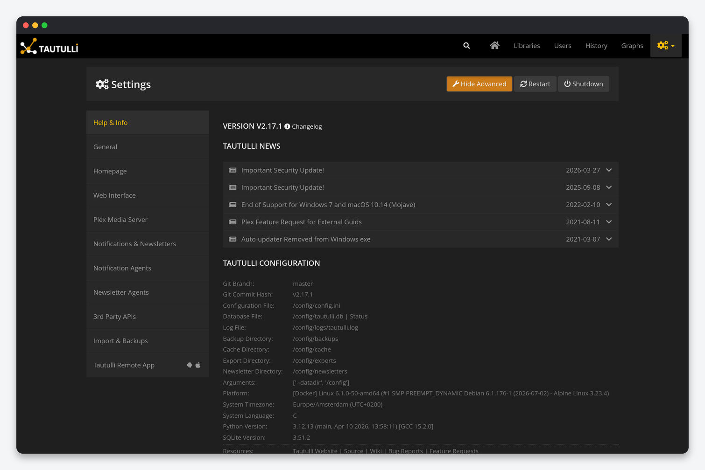Click news icon for 2026-03-27 security update
Image resolution: width=705 pixels, height=470 pixels.
(233, 170)
